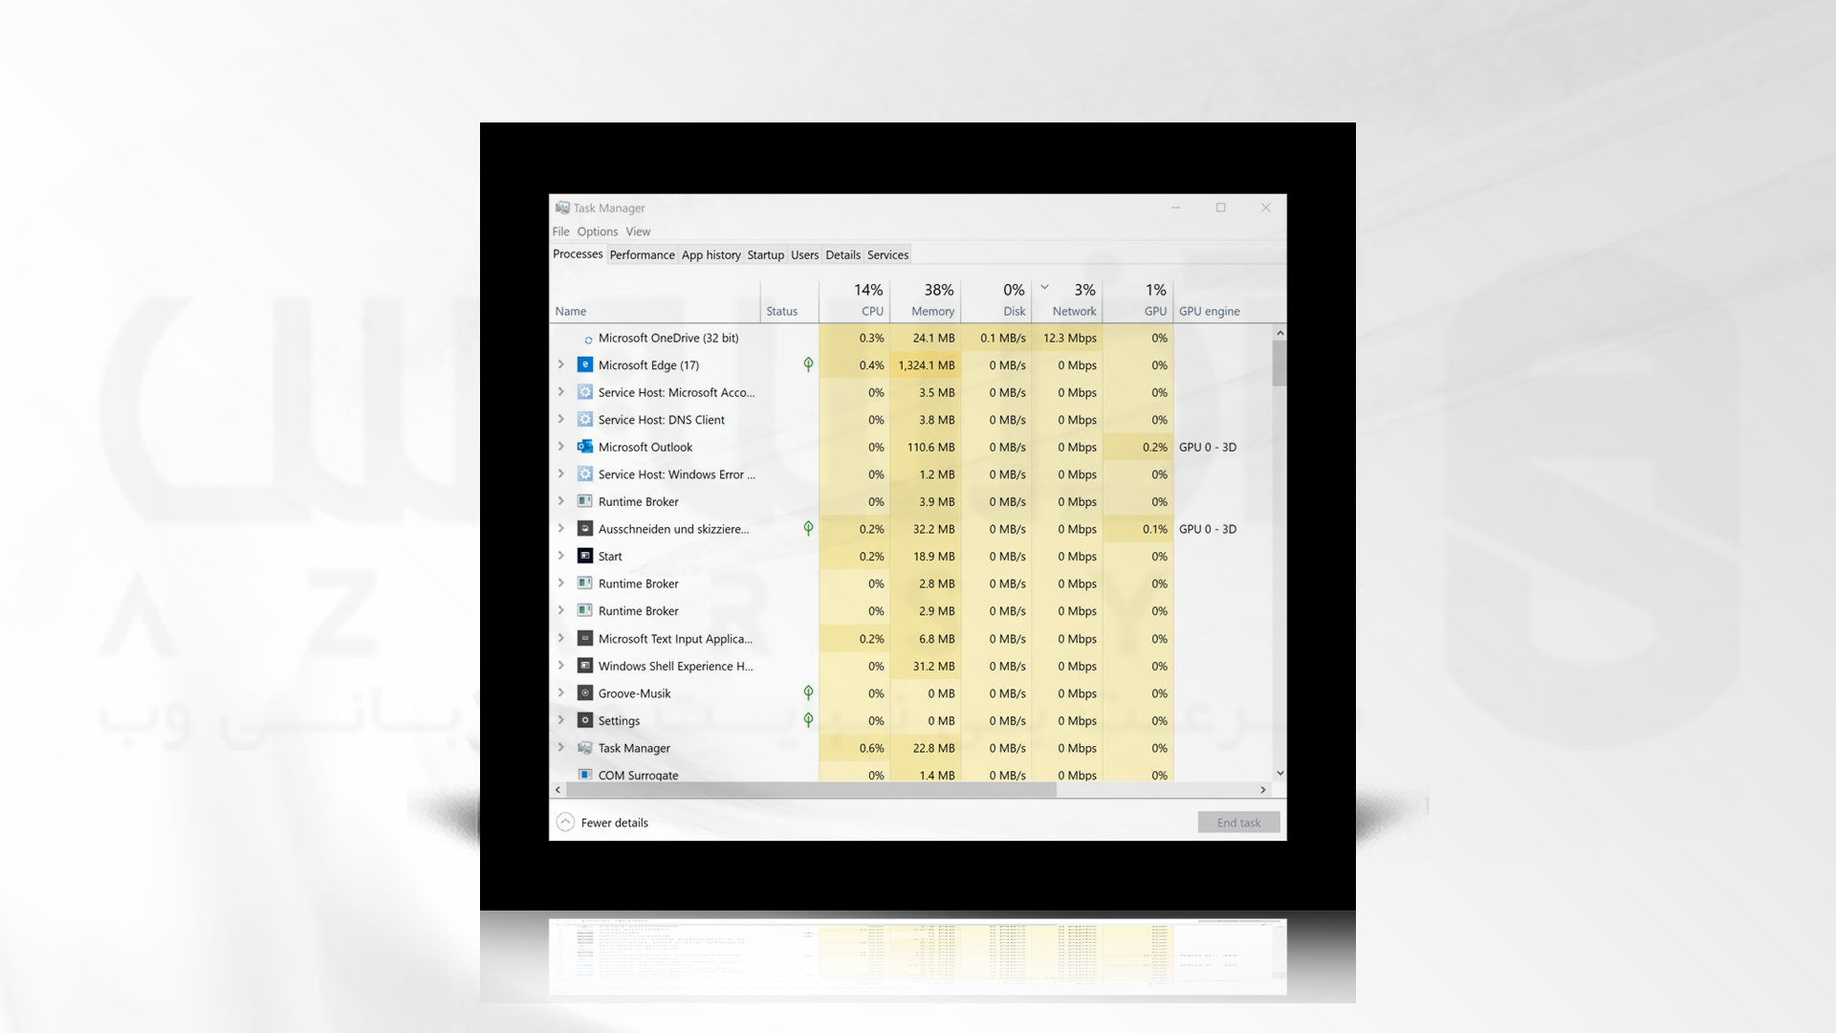
Task: Expand the Settings process group
Action: pyautogui.click(x=561, y=720)
